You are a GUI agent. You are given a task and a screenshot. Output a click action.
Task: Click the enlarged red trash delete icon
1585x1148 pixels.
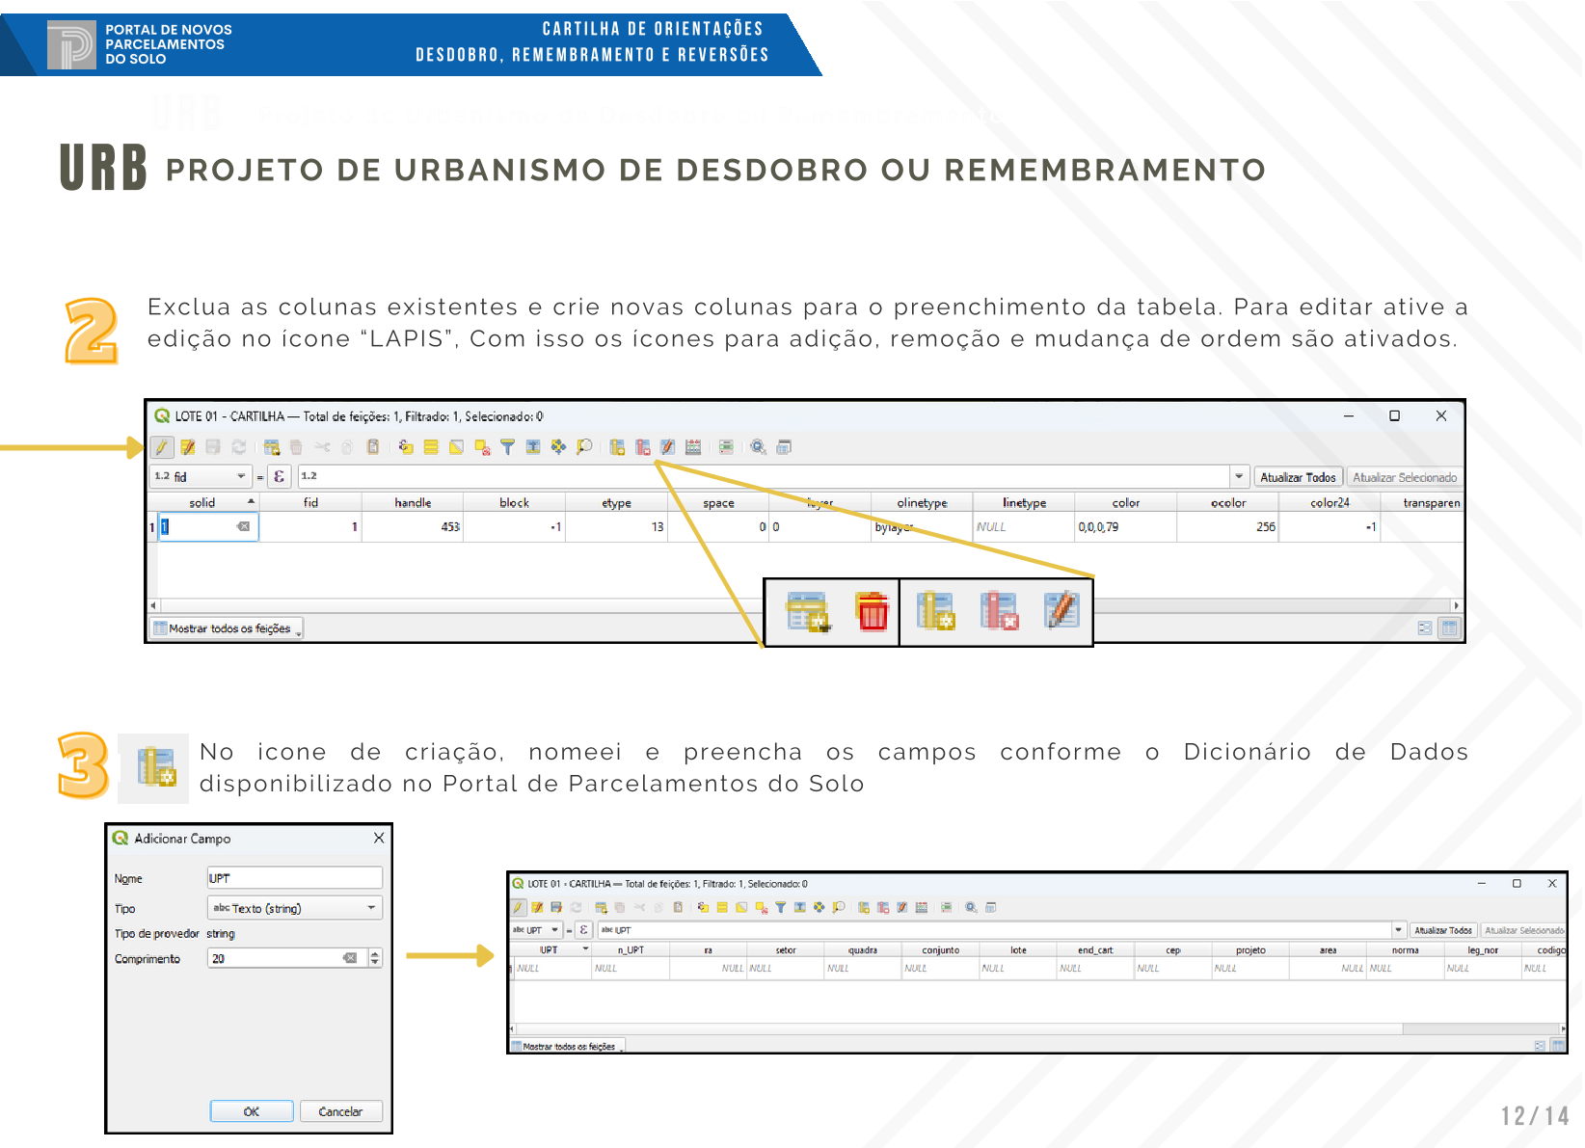tap(872, 612)
